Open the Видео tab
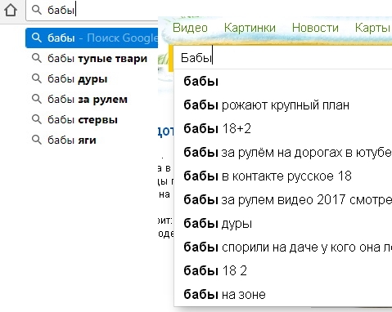392x312 pixels. (190, 28)
